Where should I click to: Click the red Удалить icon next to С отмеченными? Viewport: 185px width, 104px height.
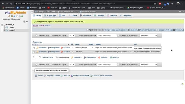pos(99,57)
